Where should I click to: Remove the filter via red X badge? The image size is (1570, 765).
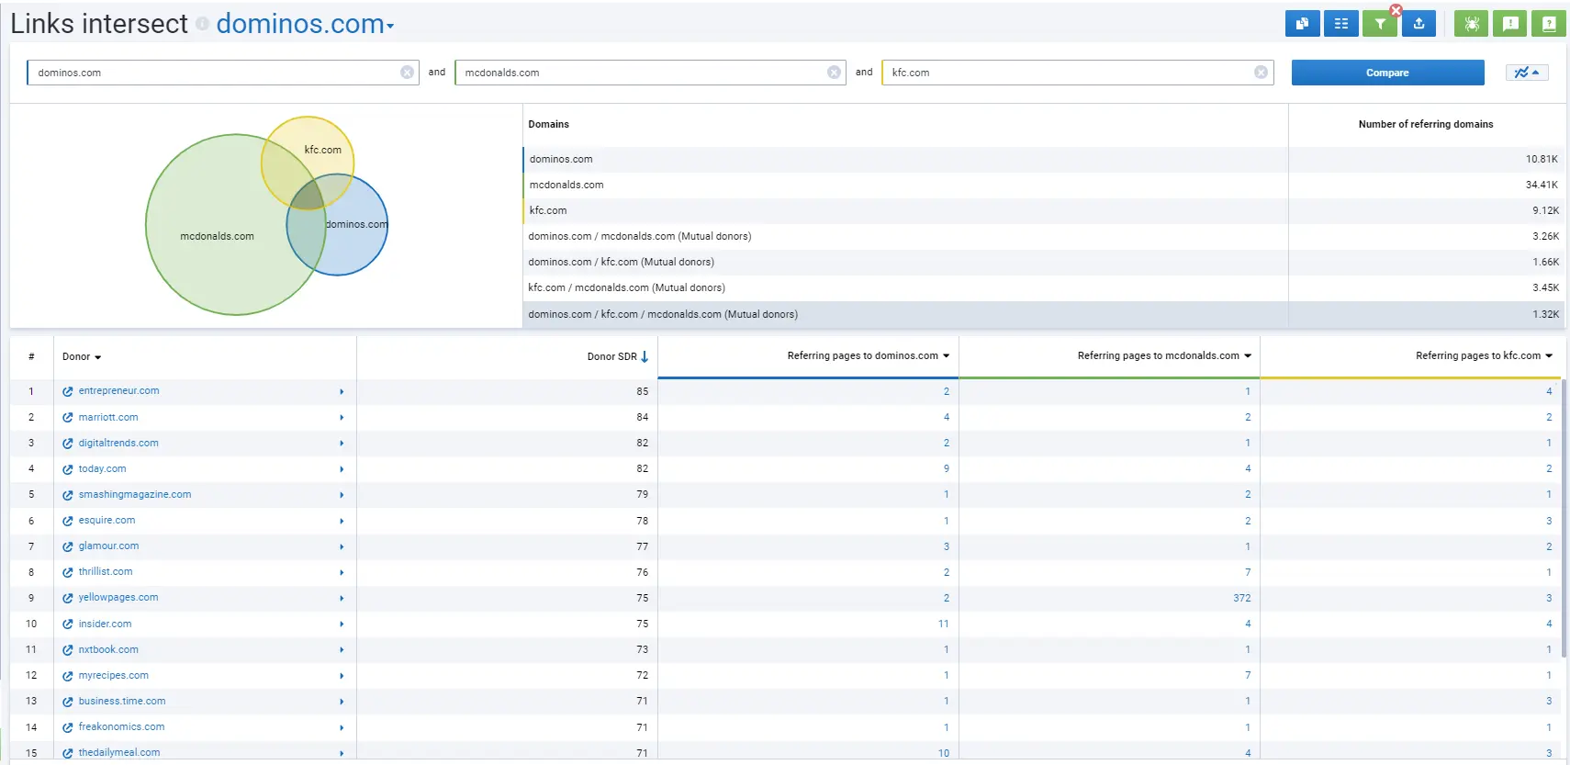click(1396, 11)
